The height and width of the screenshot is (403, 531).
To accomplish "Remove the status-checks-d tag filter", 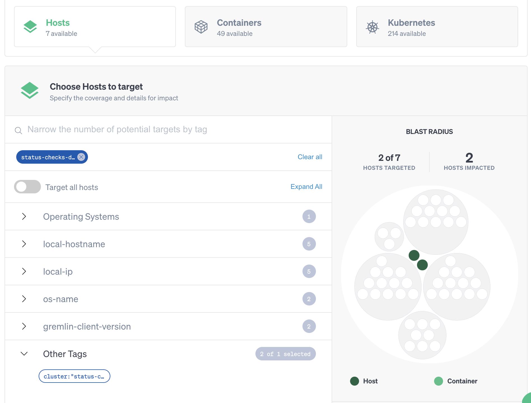I will point(81,157).
